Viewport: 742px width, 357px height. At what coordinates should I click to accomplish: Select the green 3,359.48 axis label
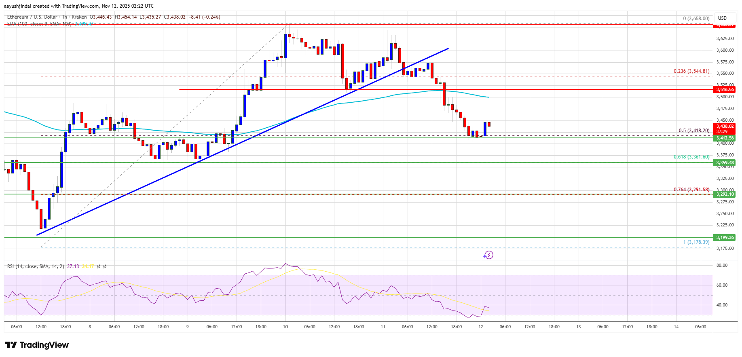click(725, 163)
